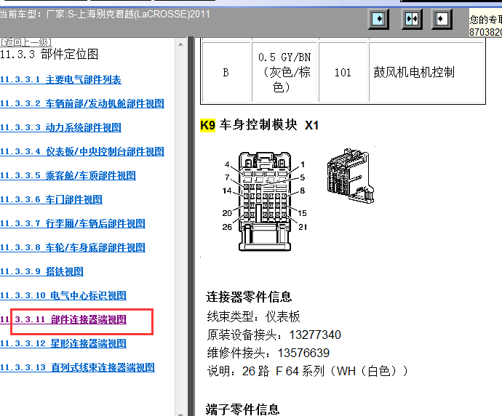Click the 原装设备接头 13277340 line
The height and width of the screenshot is (416, 502).
pyautogui.click(x=274, y=335)
